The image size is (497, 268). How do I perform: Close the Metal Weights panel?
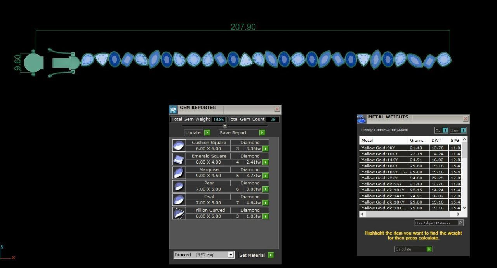point(466,118)
